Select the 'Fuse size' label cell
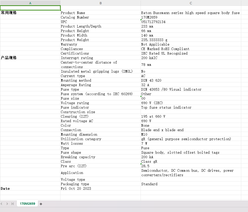 [101, 98]
